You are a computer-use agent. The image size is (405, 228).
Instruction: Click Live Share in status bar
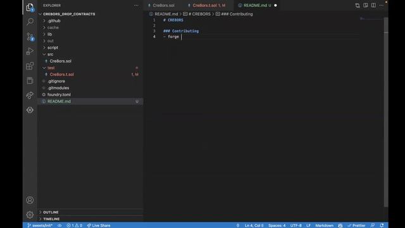99,225
